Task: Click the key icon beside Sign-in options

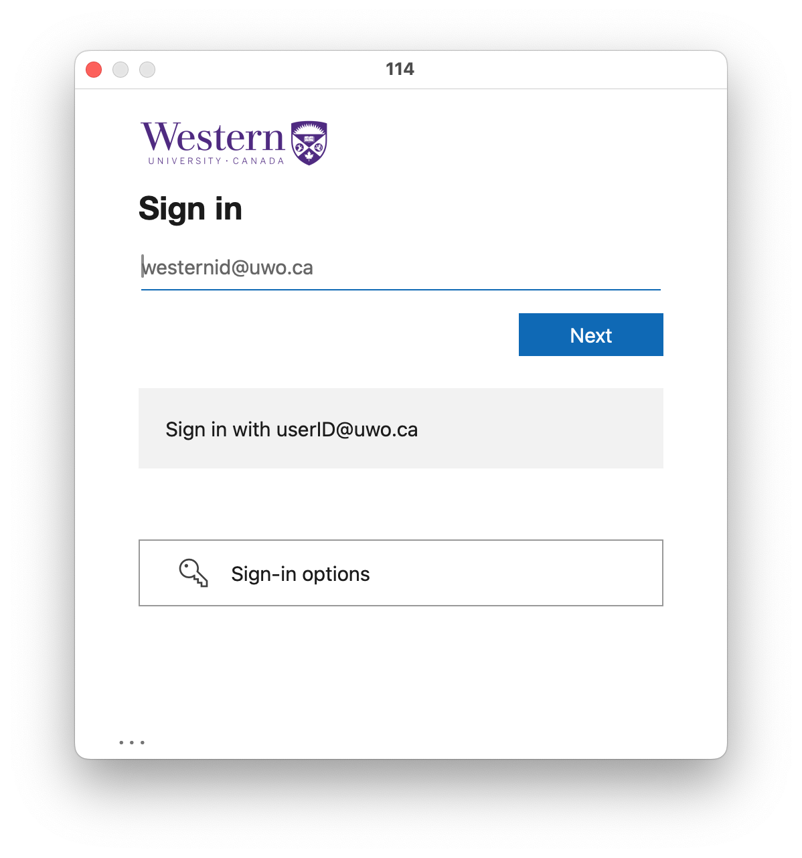Action: click(193, 574)
